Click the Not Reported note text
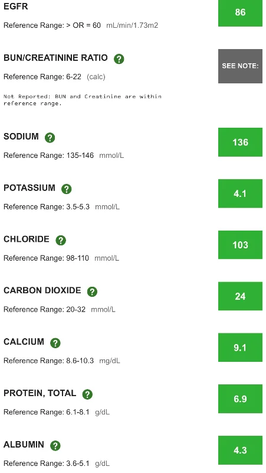The height and width of the screenshot is (473, 266). coord(83,100)
